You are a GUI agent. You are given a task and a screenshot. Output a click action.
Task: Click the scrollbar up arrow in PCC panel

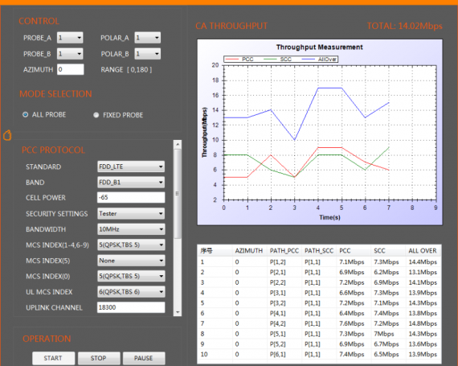click(x=178, y=145)
